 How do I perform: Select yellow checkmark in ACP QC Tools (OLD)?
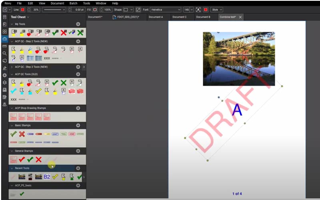[38, 91]
